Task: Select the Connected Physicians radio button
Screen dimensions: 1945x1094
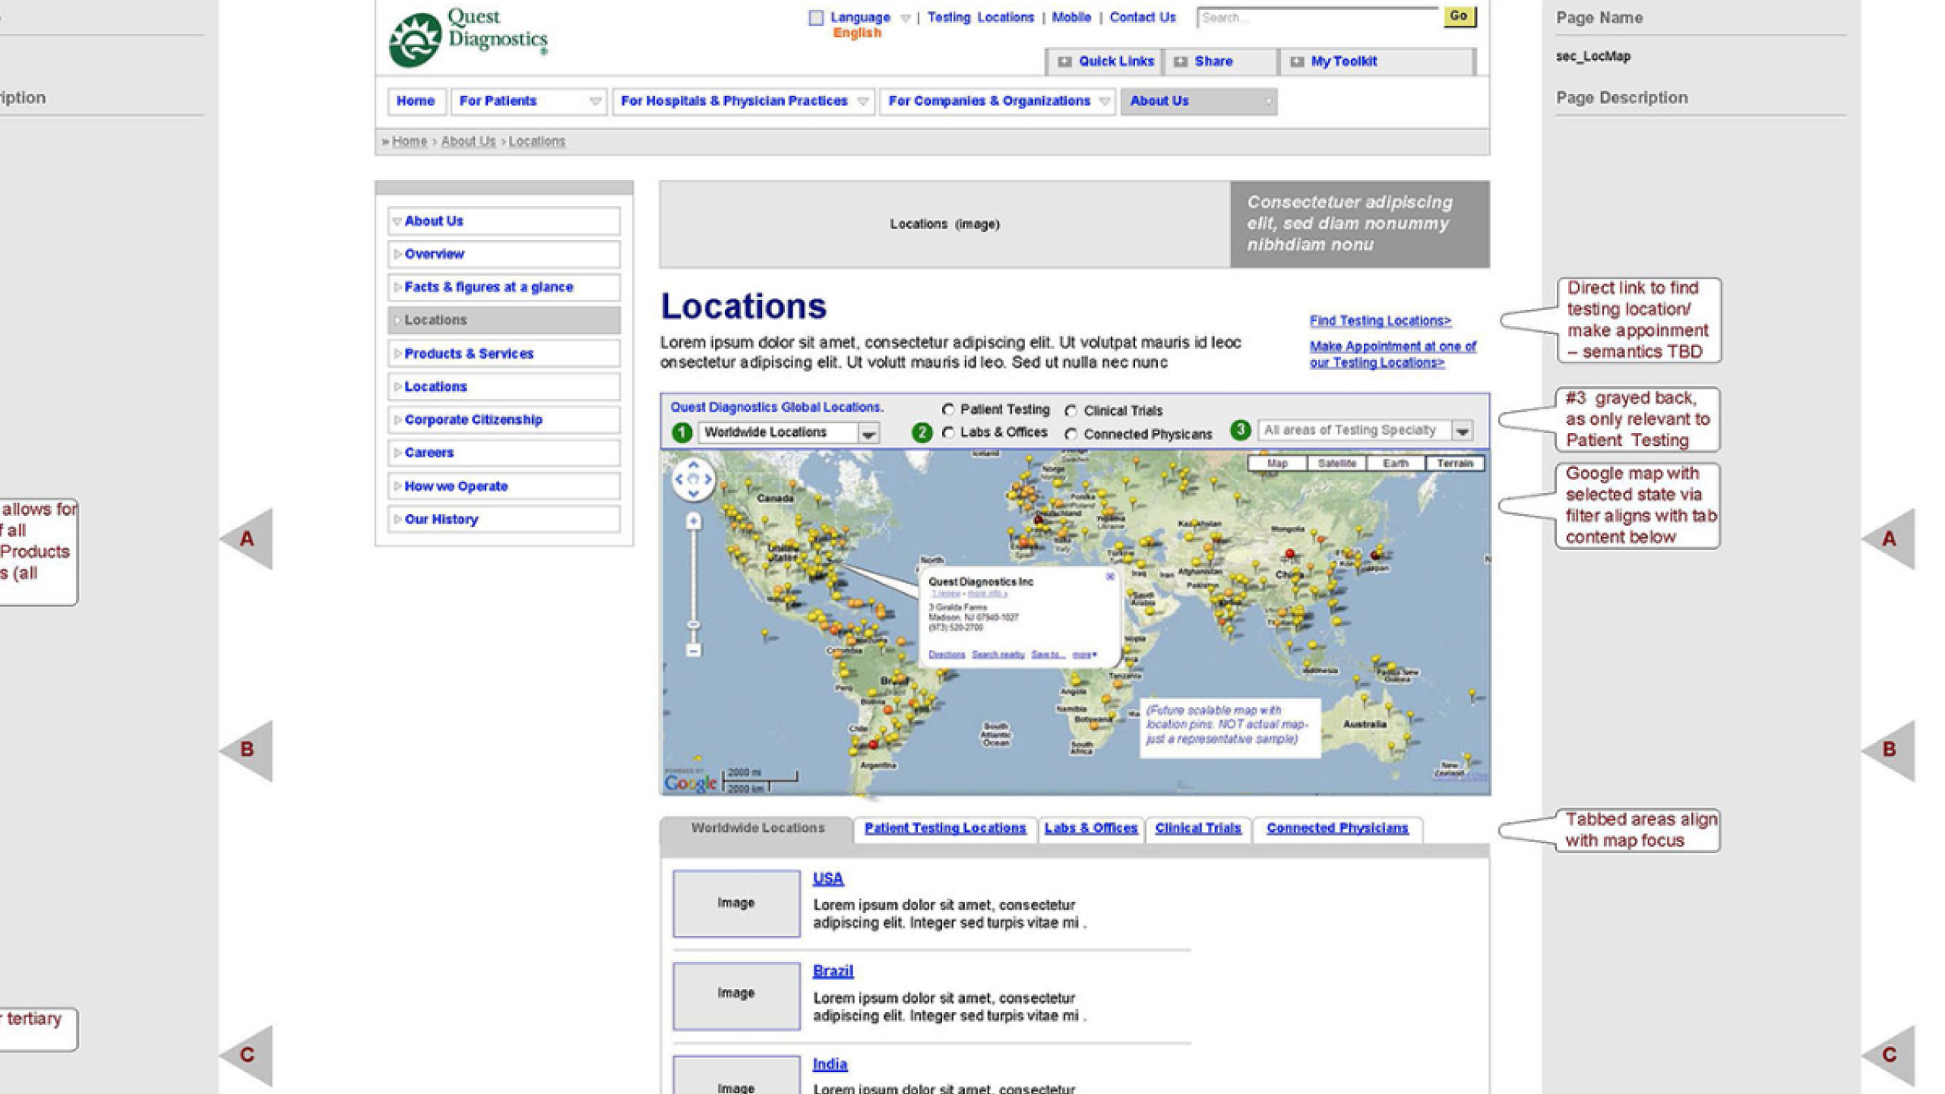Action: pyautogui.click(x=1071, y=435)
